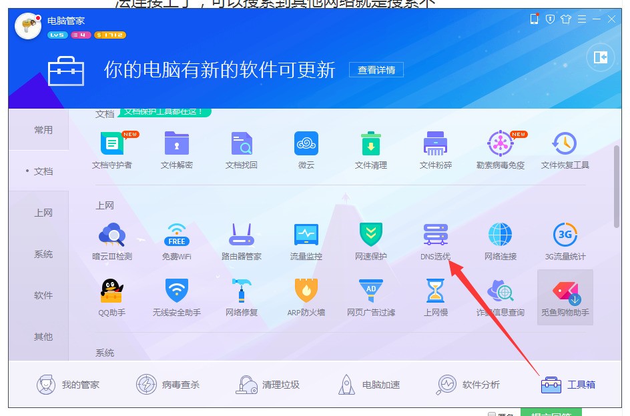Open 文档找回 tool

(x=242, y=151)
